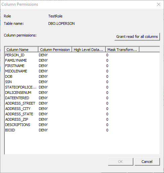Select the MIDDLENAME row
164x173 pixels.
coord(82,71)
